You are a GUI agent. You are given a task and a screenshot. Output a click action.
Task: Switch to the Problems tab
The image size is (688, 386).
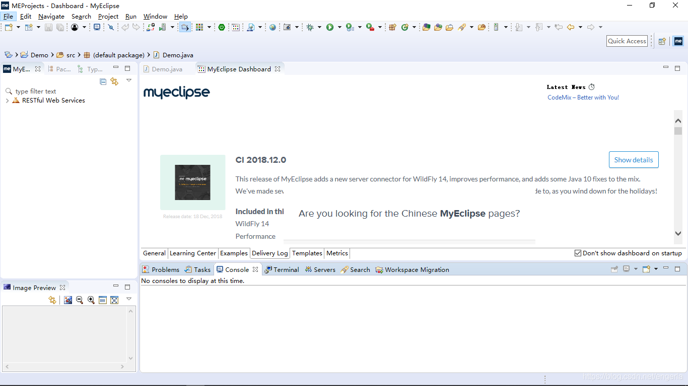pyautogui.click(x=161, y=269)
